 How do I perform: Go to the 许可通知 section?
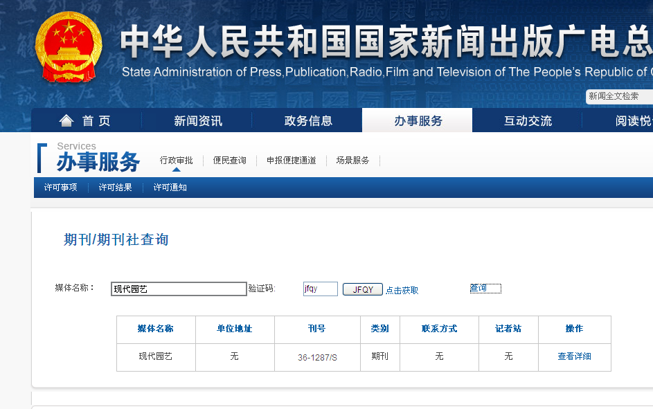coord(170,188)
